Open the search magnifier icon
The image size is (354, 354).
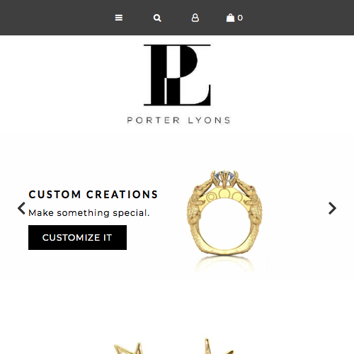[x=157, y=18]
